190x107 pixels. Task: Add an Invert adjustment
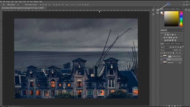pyautogui.click(x=165, y=40)
